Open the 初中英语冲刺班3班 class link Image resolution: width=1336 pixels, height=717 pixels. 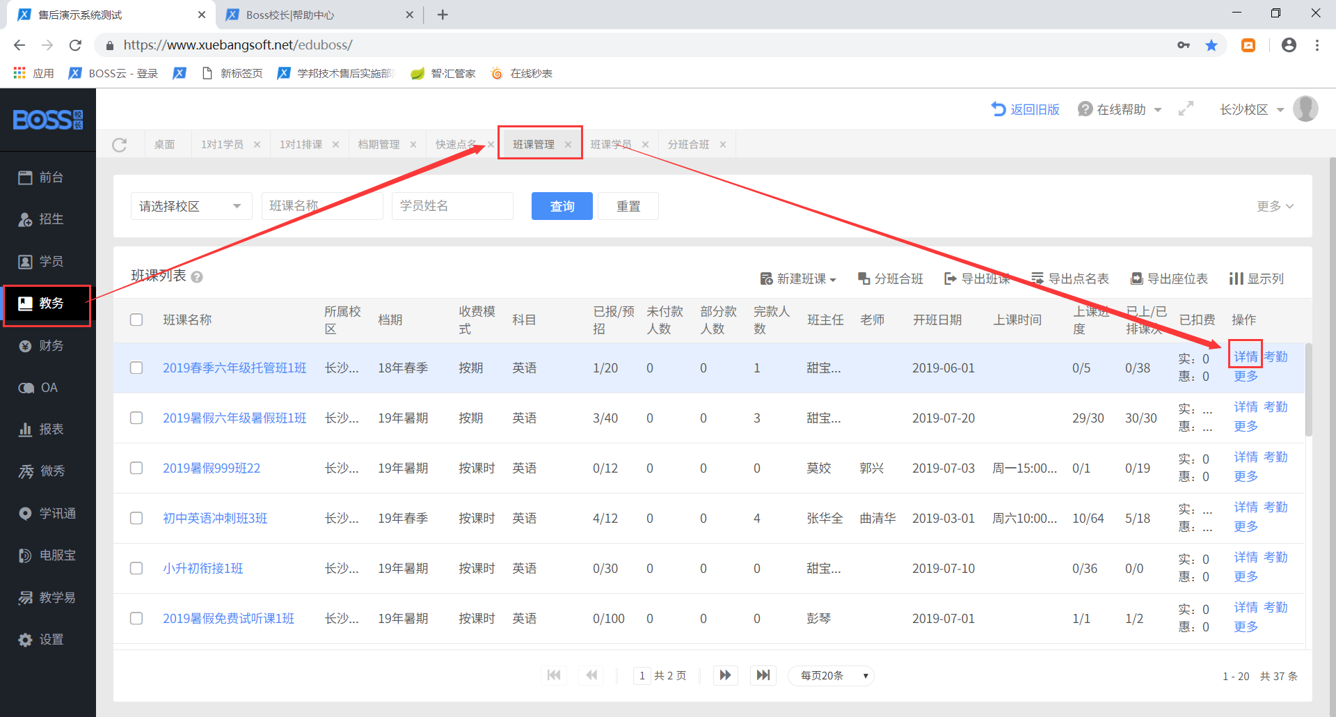pos(215,518)
